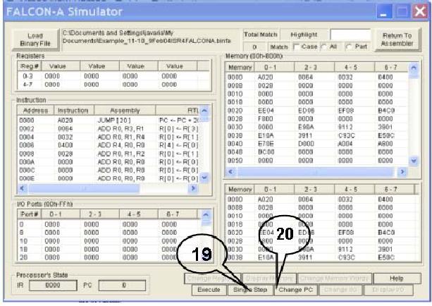The image size is (432, 306).
Task: Select the ADD R4, R0, R0 row
Action: click(109, 145)
